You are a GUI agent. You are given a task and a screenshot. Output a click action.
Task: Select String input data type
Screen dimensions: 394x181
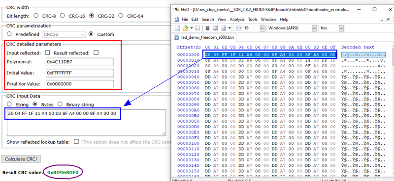tap(9, 104)
